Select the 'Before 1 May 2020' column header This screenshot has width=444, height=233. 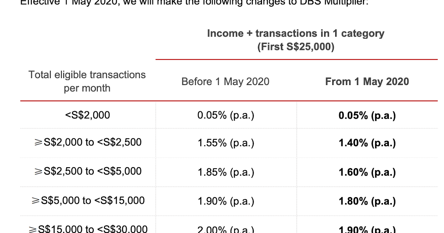click(225, 82)
